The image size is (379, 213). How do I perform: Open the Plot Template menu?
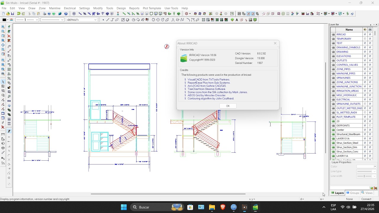click(152, 8)
